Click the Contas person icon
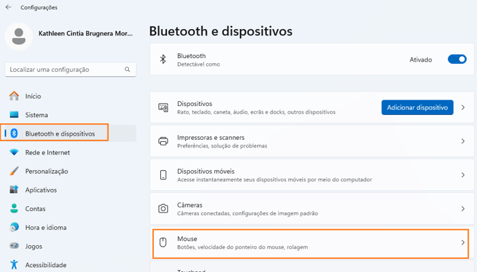 click(x=14, y=208)
